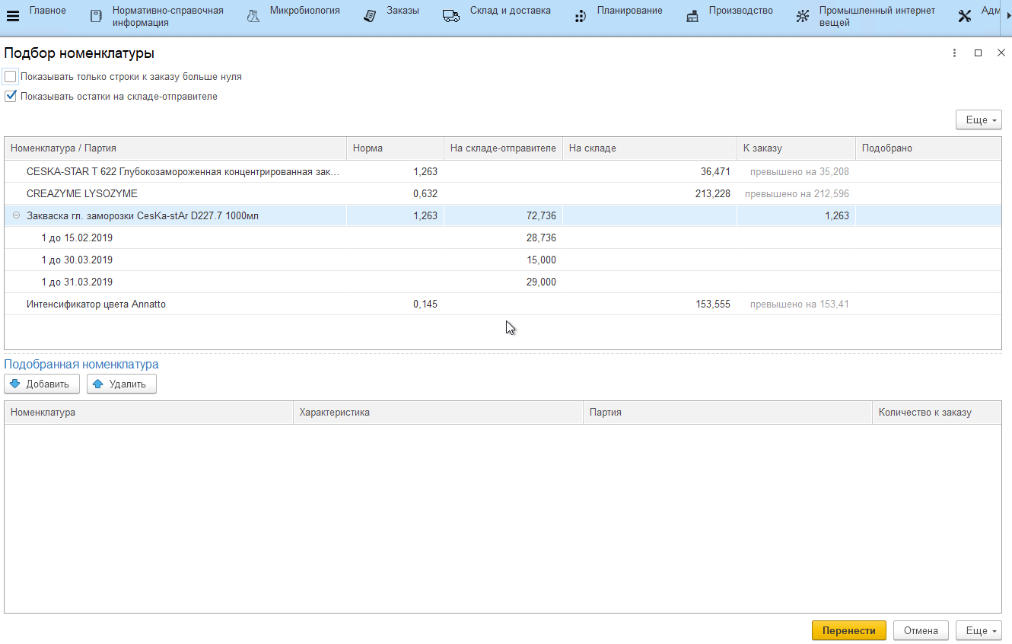1012x644 pixels.
Task: Open the top Еще dropdown
Action: tap(978, 120)
